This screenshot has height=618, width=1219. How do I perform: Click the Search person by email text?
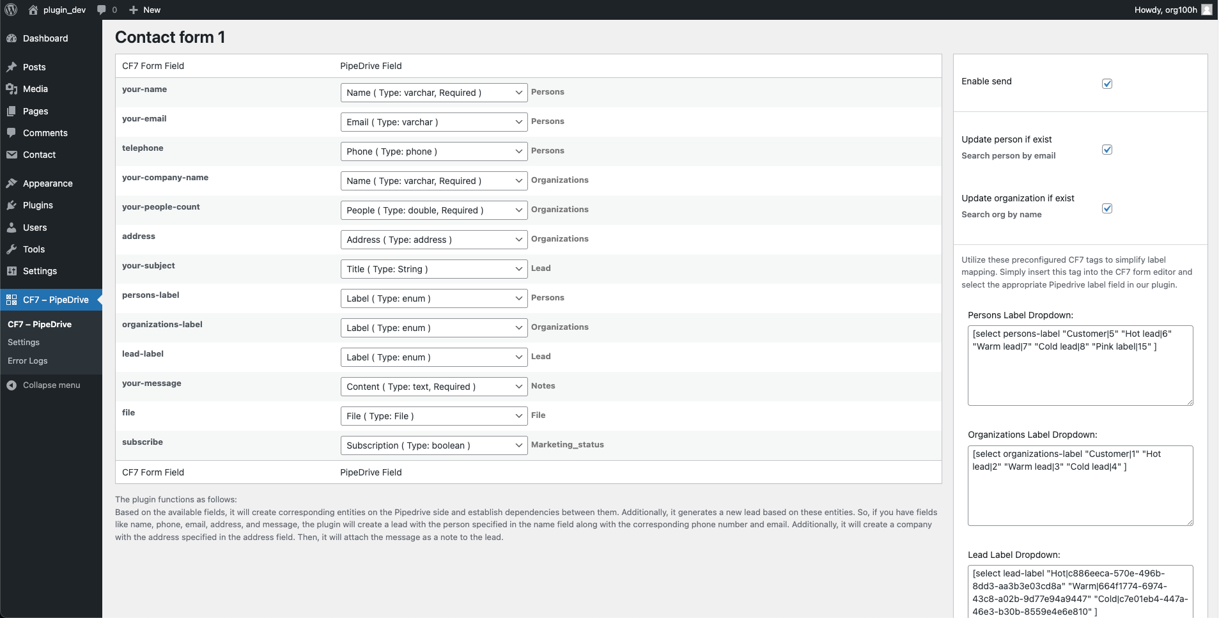(x=1009, y=156)
